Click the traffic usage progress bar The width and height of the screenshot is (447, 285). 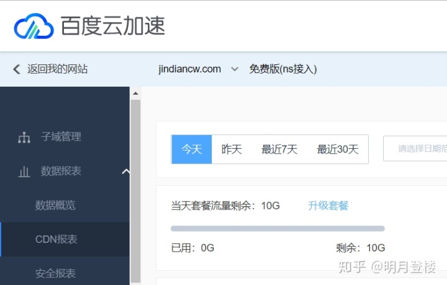point(278,229)
